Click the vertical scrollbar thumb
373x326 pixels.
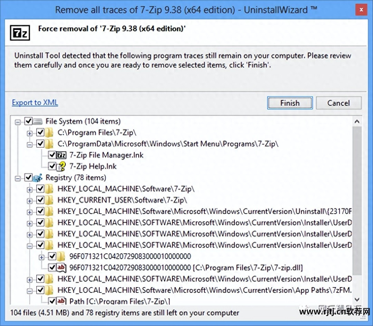pos(357,200)
